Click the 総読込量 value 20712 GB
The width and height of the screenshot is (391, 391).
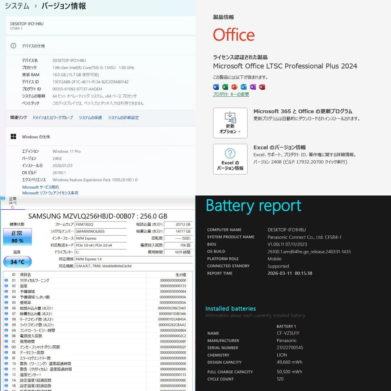pos(178,224)
